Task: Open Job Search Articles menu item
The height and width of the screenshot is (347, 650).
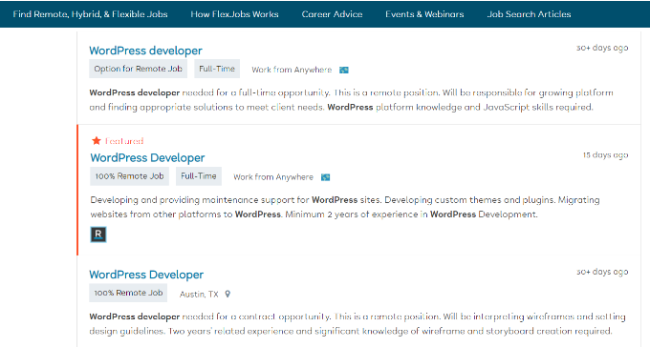Action: coord(529,14)
